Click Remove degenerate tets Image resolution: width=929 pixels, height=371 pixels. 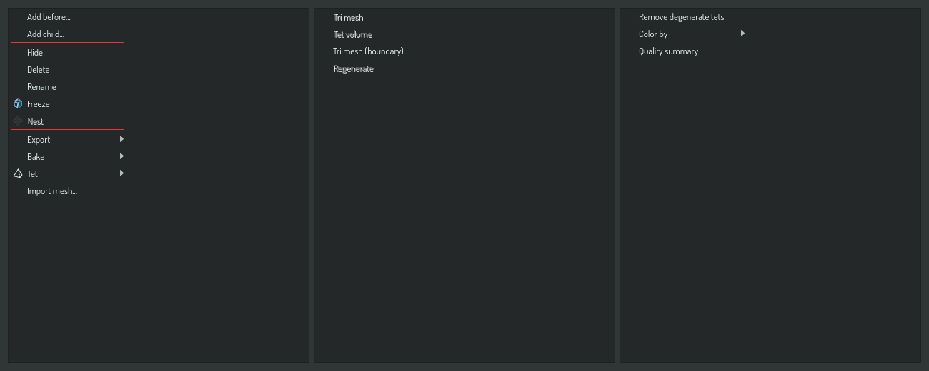point(681,17)
